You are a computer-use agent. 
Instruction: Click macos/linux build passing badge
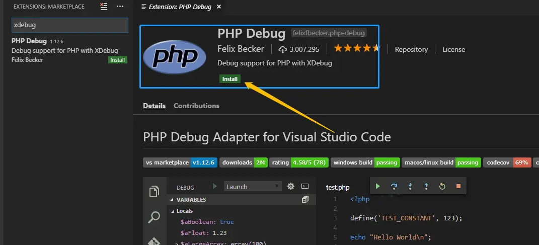click(x=441, y=162)
